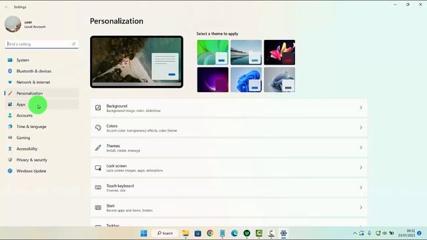Click the Themes brush icon

tap(98, 148)
